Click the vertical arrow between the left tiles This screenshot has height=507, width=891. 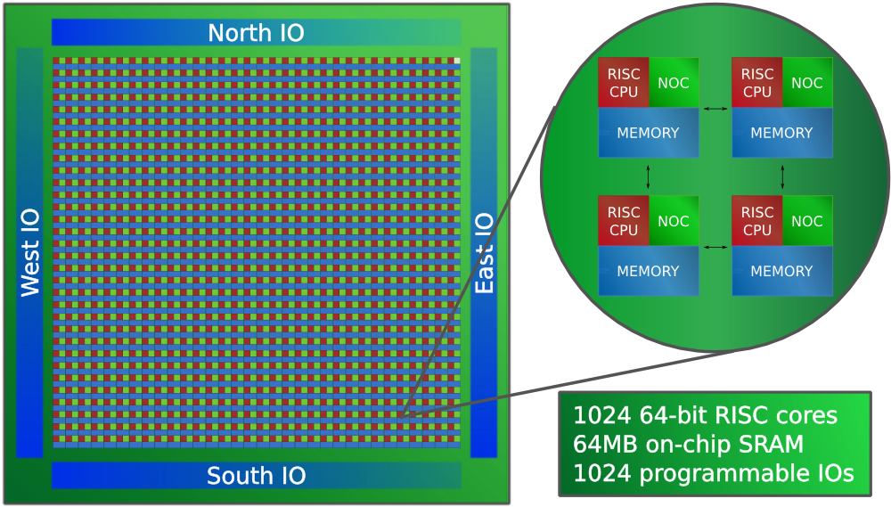tap(648, 176)
